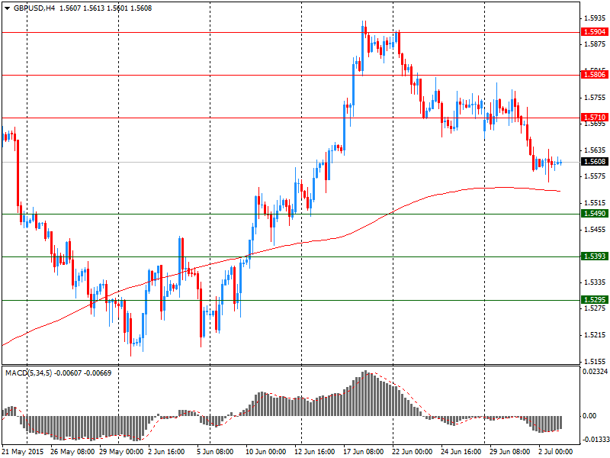610x458 pixels.
Task: Click the 1.5875 price scale value
Action: tap(595, 44)
